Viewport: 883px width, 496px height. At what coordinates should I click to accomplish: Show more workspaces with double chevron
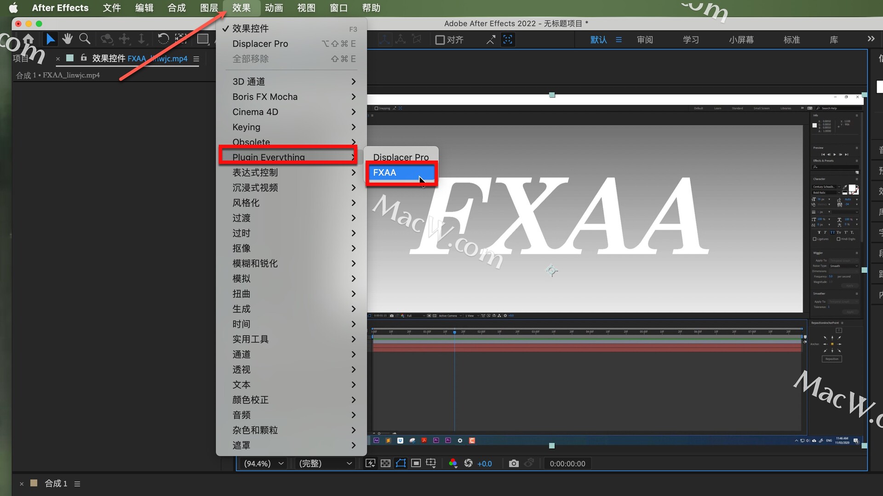pyautogui.click(x=871, y=39)
